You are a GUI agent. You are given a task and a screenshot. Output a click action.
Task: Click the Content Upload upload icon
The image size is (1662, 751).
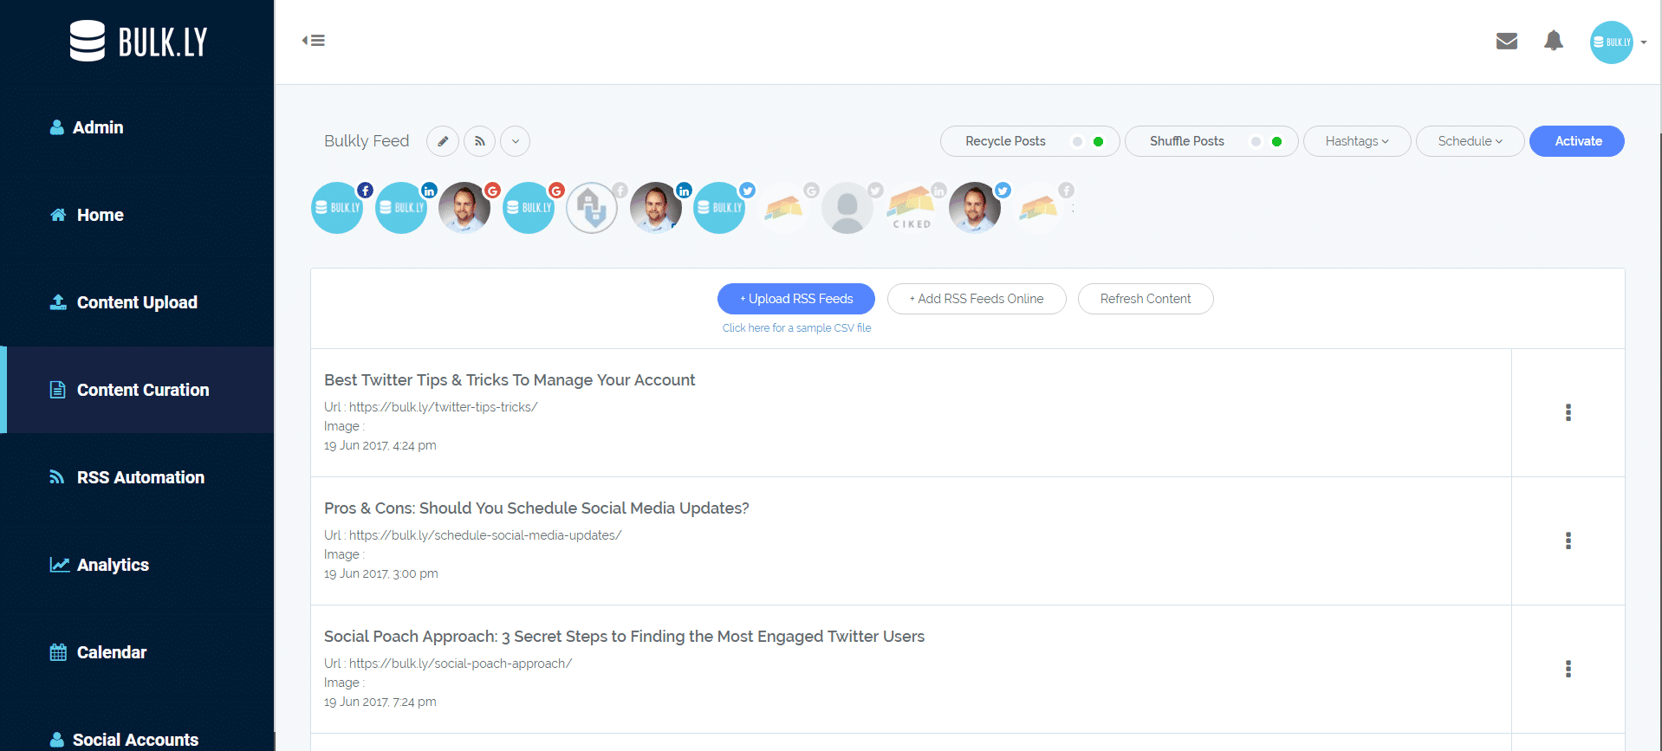pos(58,301)
